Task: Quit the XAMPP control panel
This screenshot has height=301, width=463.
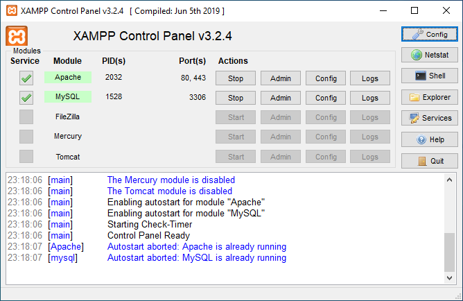Action: point(429,161)
